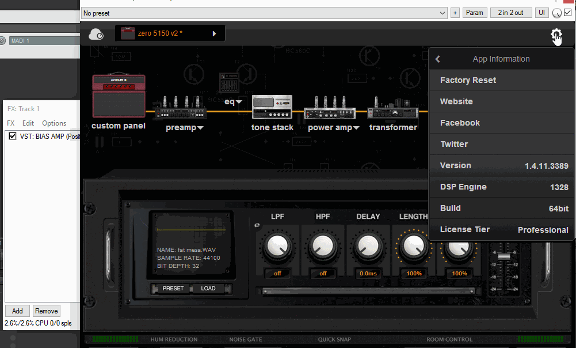Open the power amp module icon

(x=330, y=108)
